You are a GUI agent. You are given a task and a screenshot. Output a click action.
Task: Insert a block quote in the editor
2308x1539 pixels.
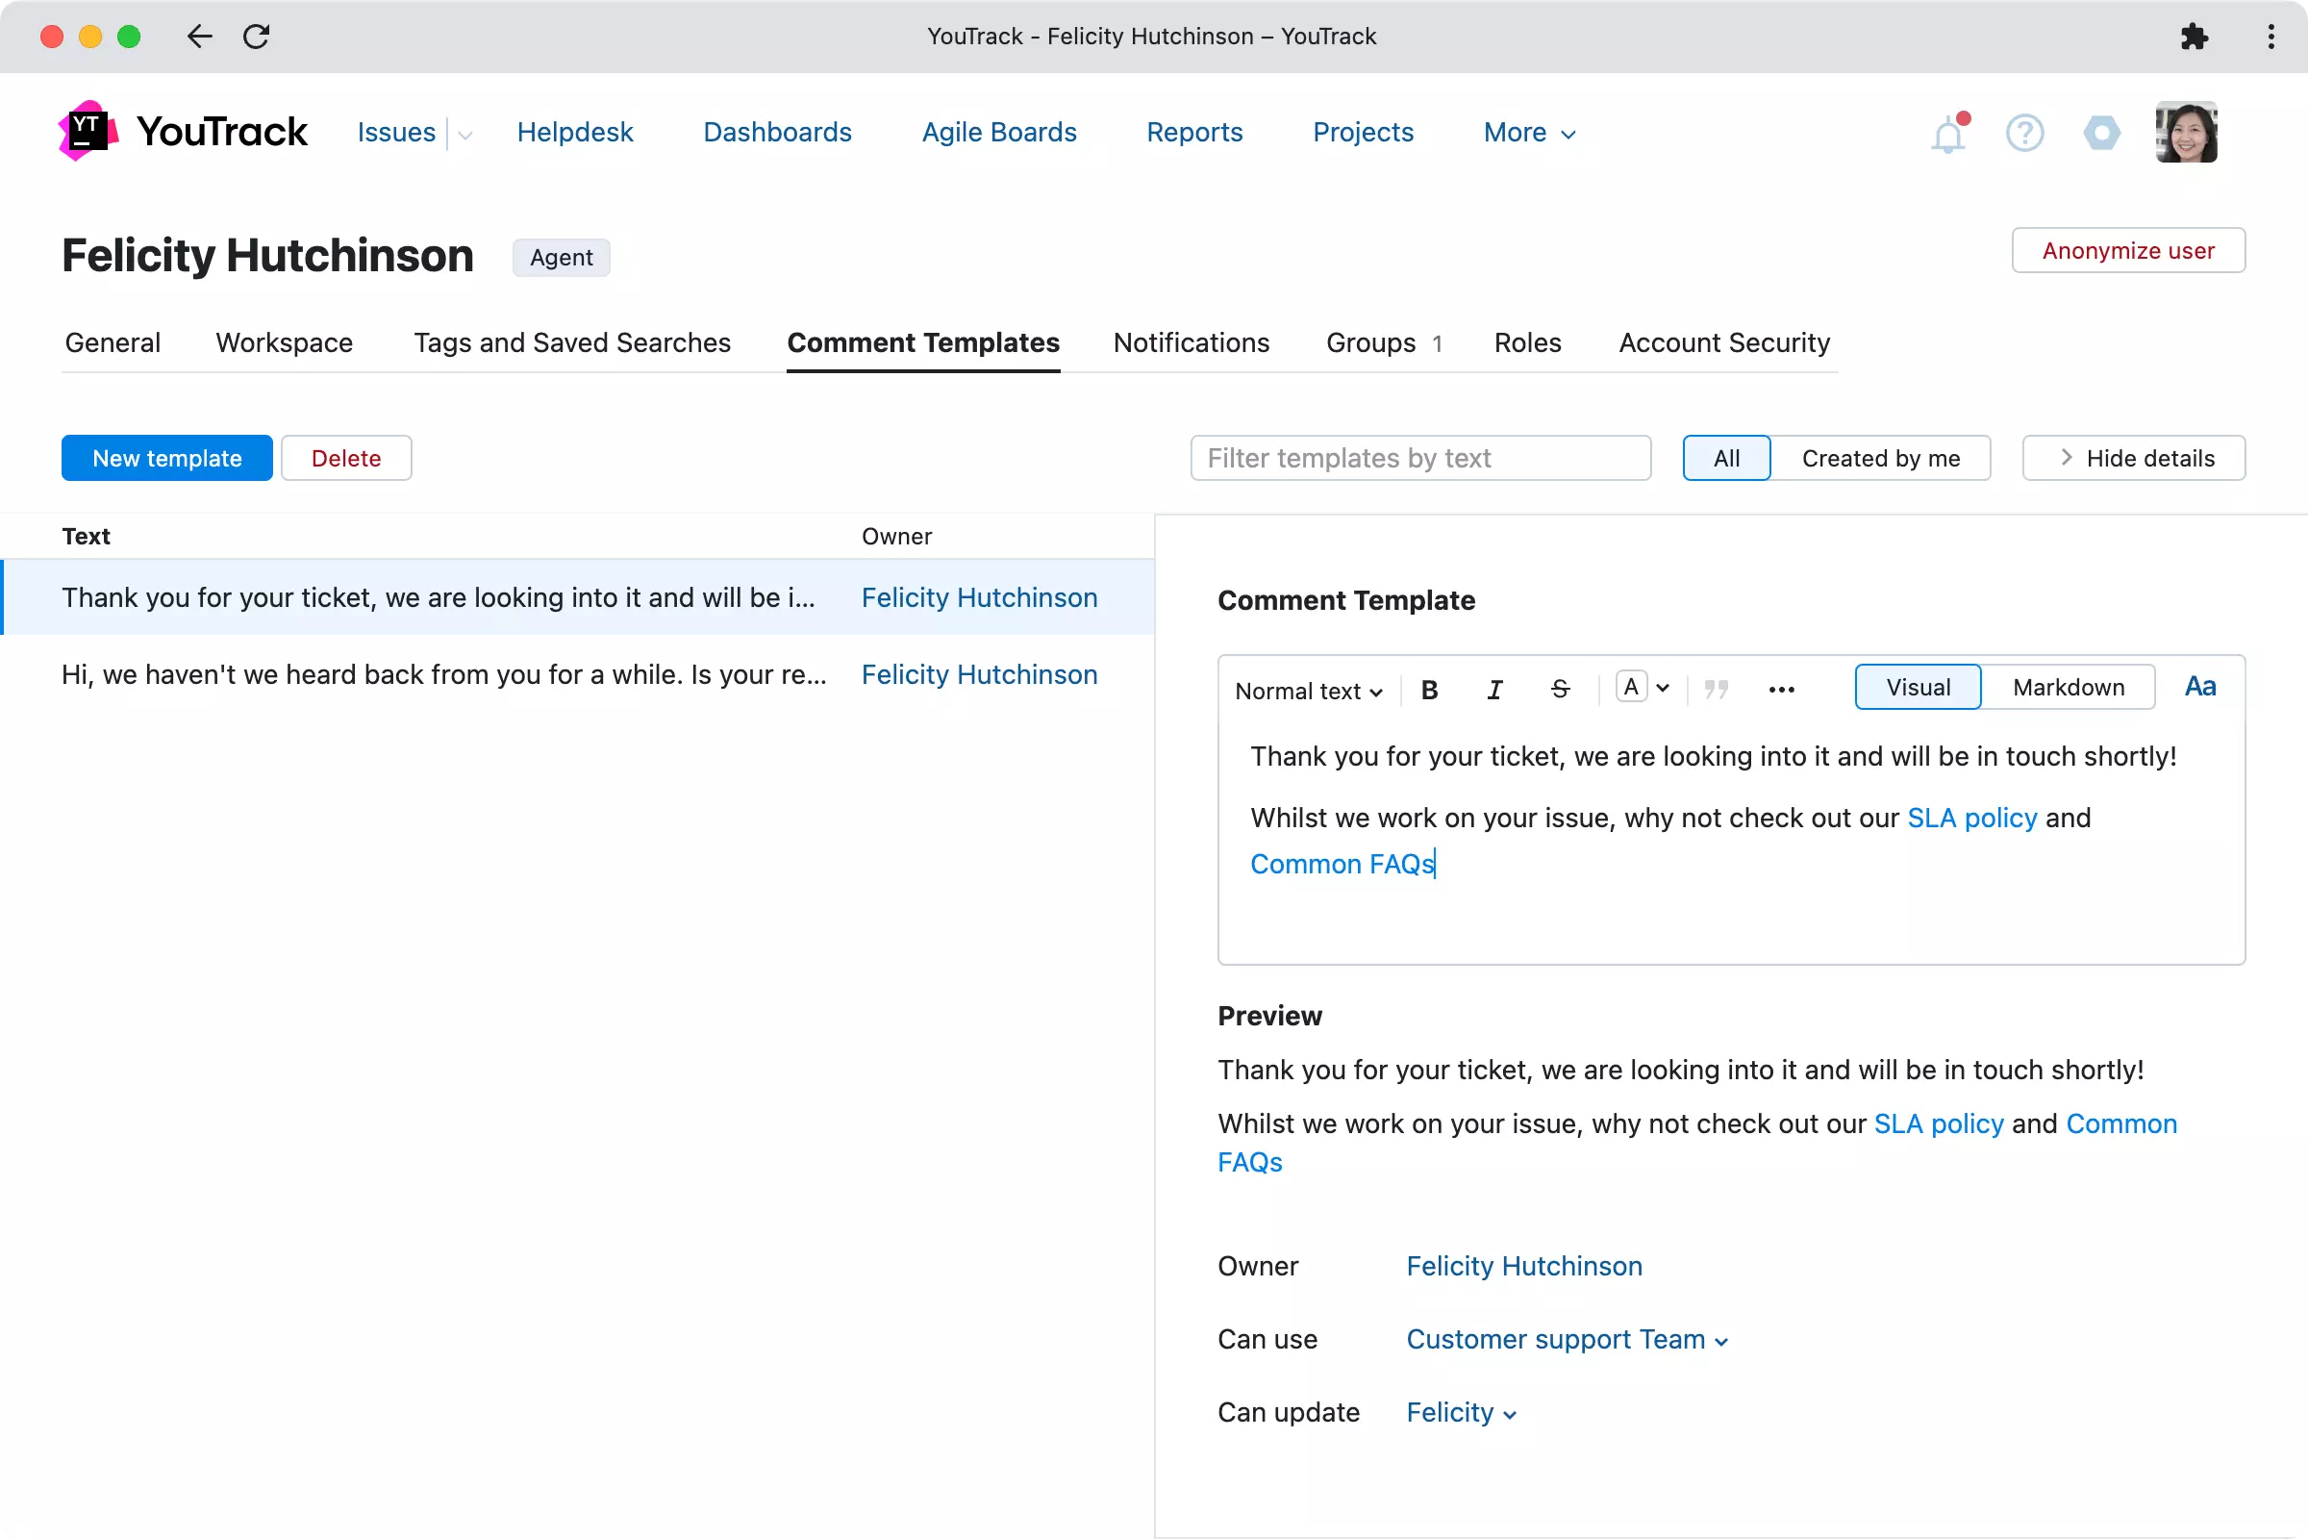click(1718, 689)
